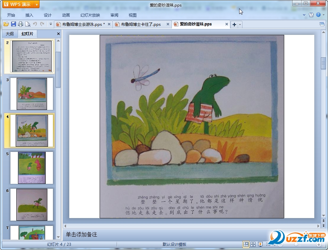Image resolution: width=328 pixels, height=250 pixels.
Task: Switch to 布鲁姆博士卡住了.pps document tab
Action: point(141,24)
